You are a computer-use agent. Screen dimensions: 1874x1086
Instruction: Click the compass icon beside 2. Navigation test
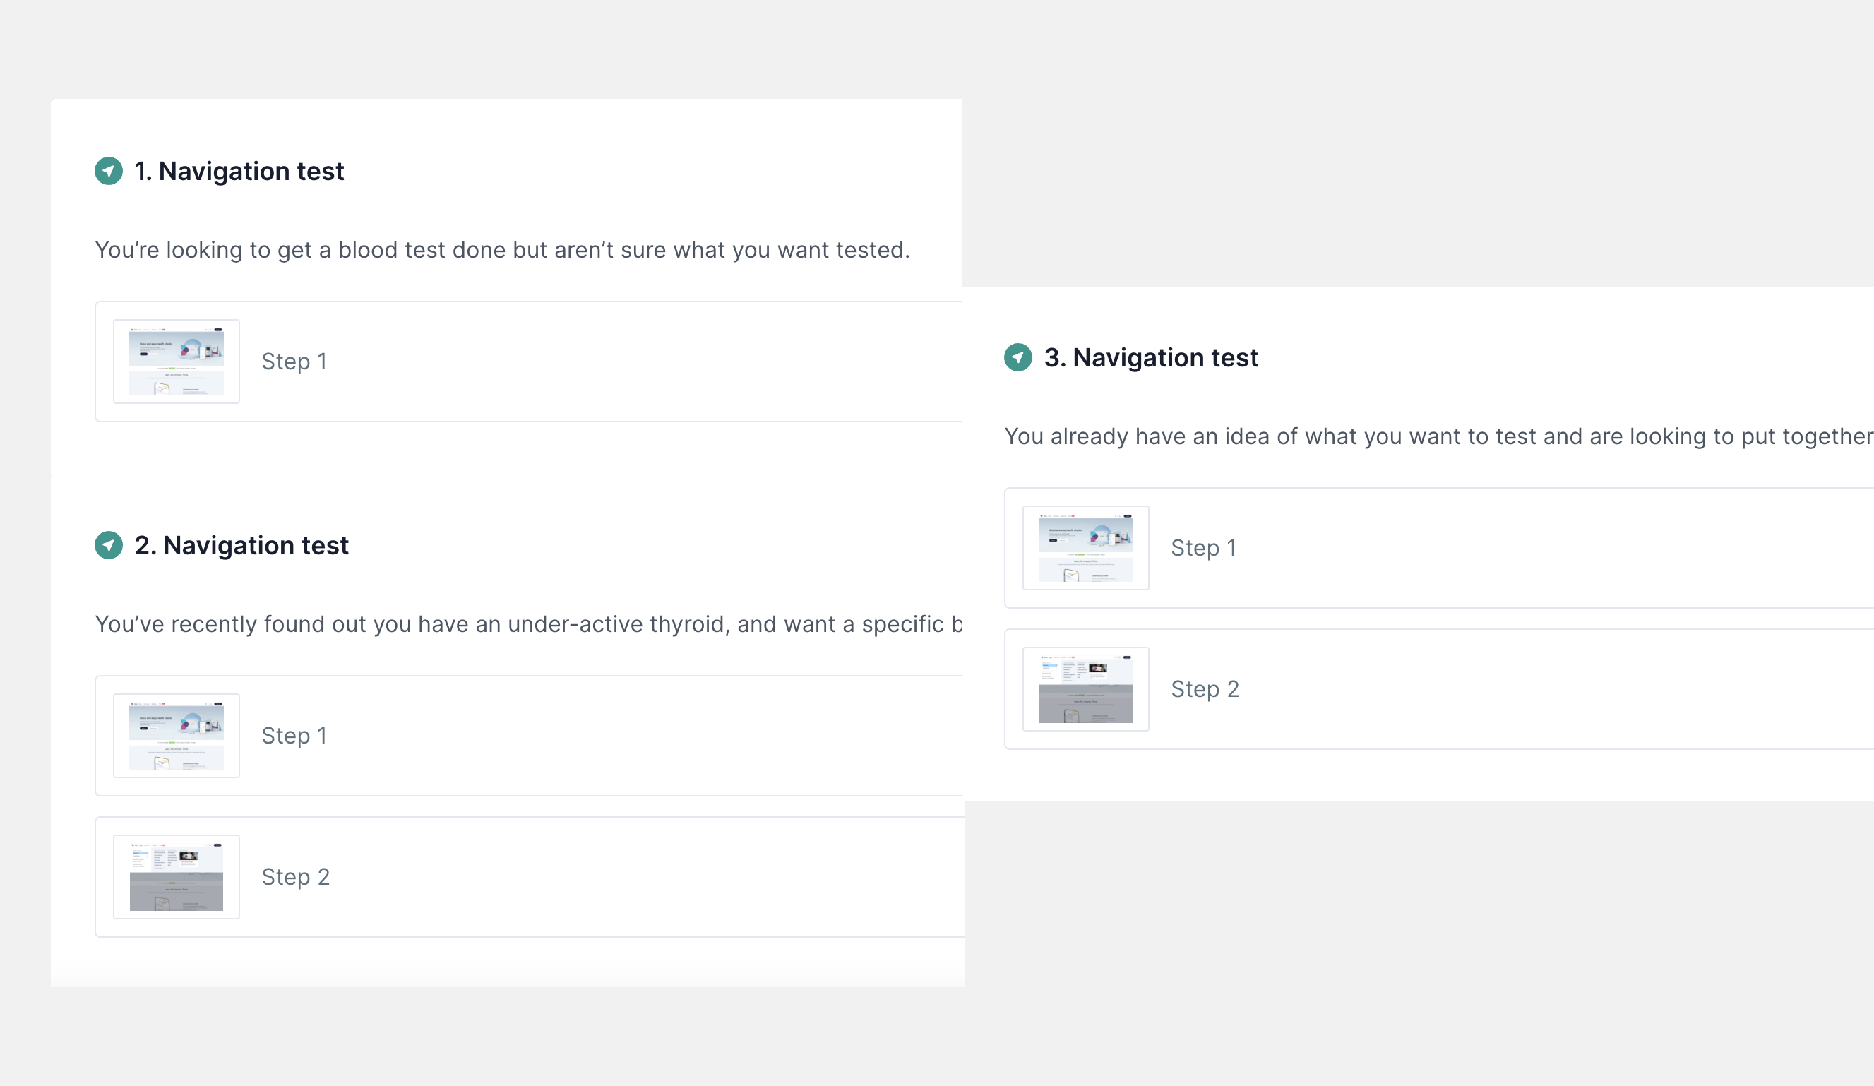pos(109,545)
